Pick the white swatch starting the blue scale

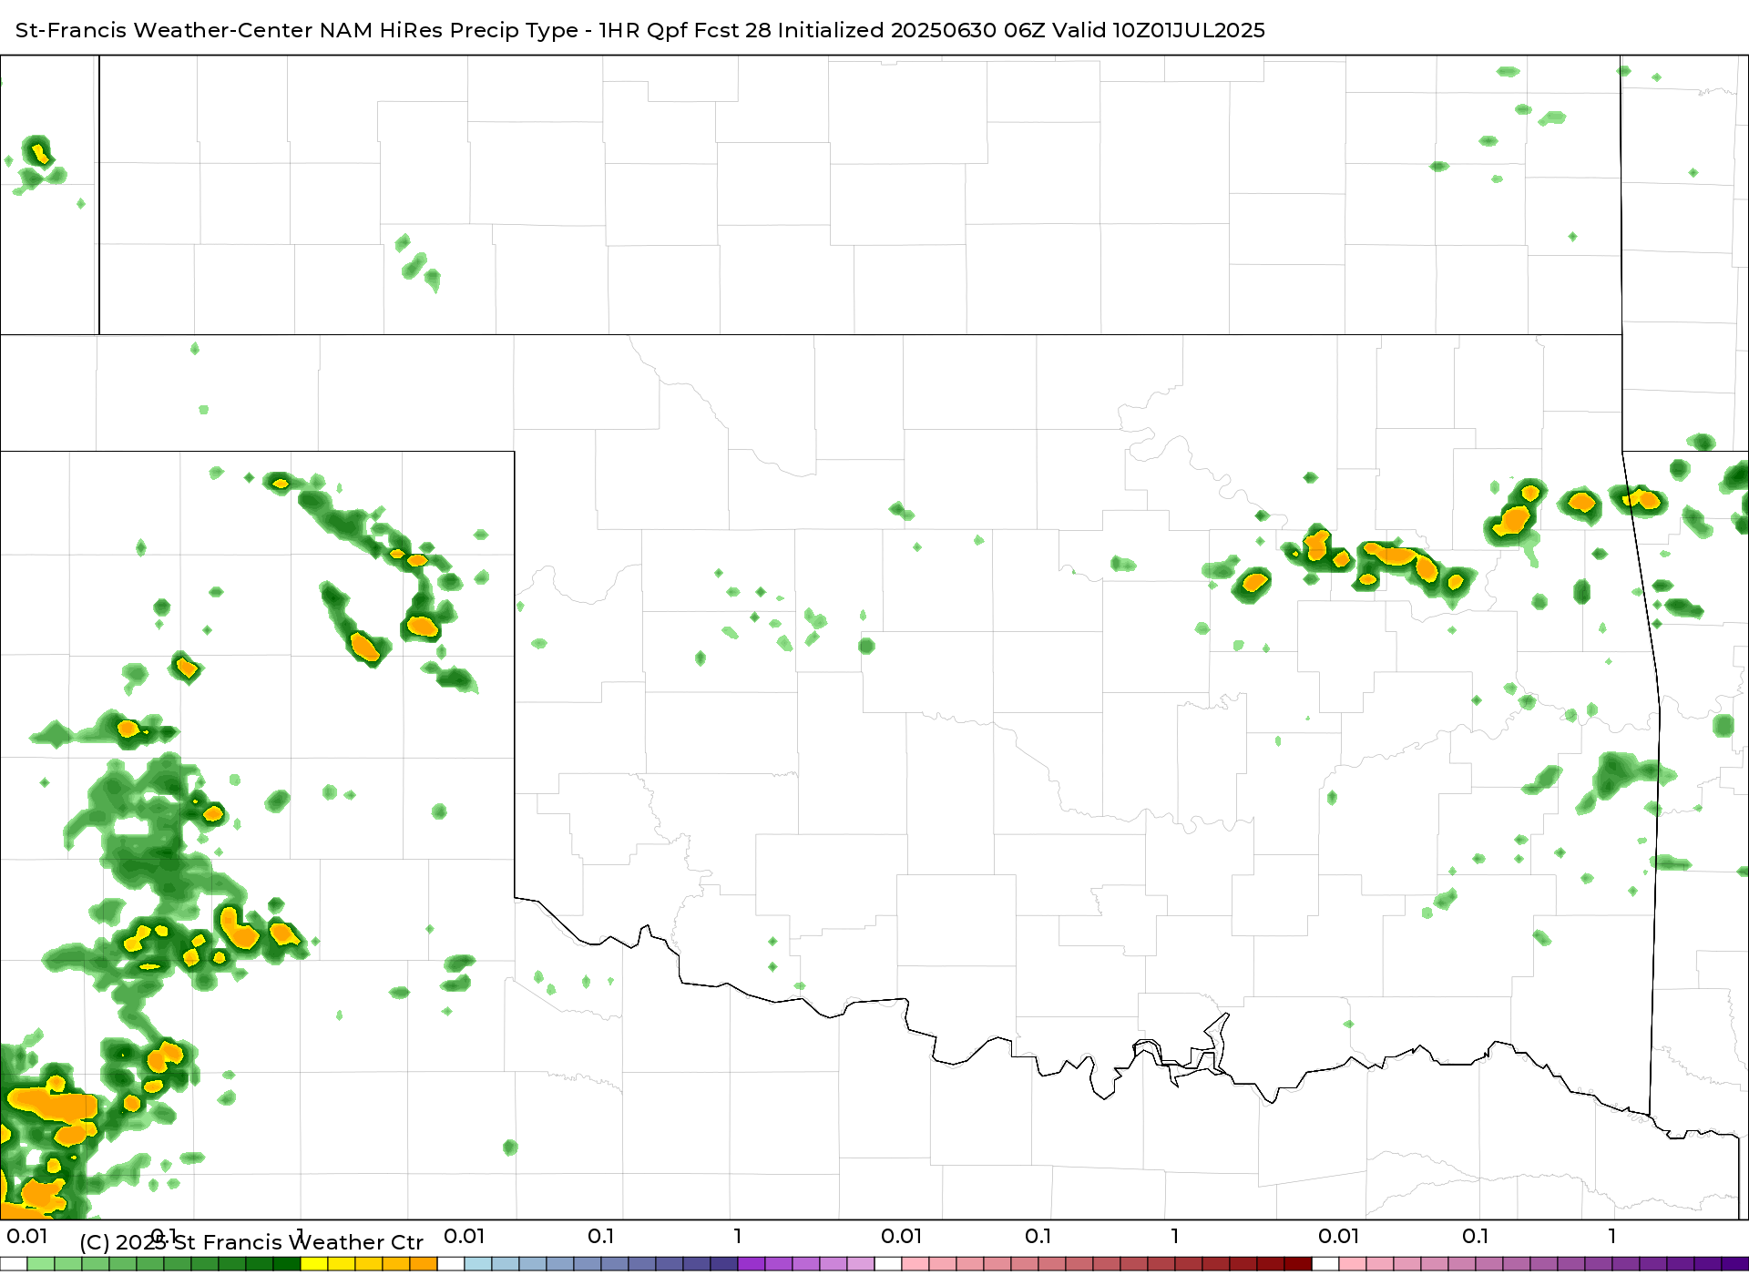(x=451, y=1264)
